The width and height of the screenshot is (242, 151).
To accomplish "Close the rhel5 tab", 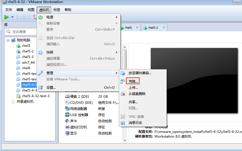I will [137, 27].
